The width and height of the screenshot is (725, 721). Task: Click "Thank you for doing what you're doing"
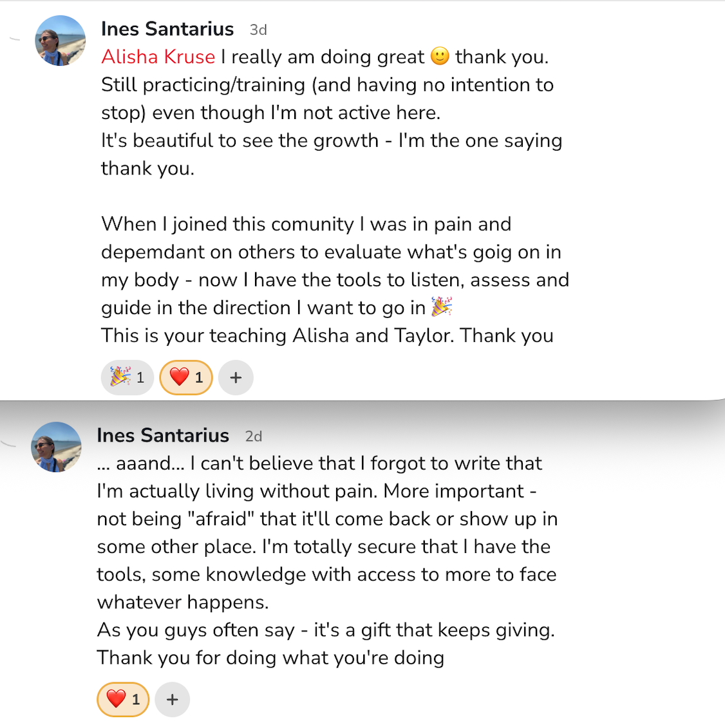pos(270,657)
